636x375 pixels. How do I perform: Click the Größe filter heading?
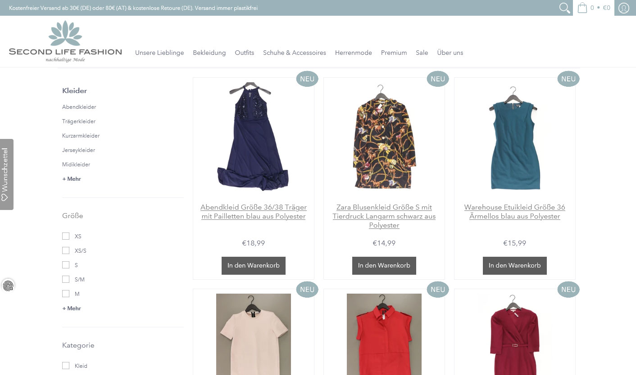click(x=73, y=216)
